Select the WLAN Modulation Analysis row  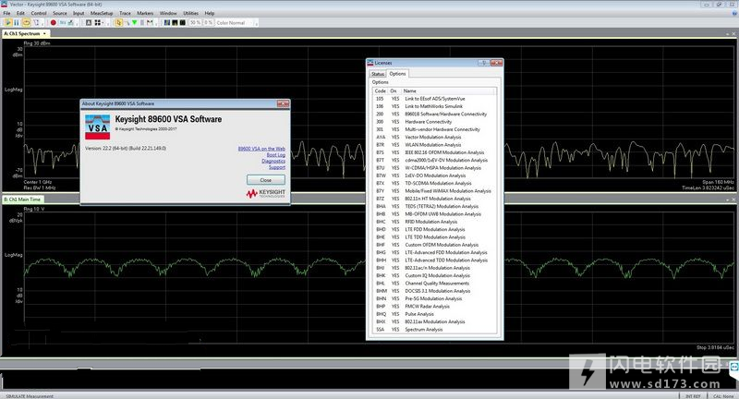(433, 145)
